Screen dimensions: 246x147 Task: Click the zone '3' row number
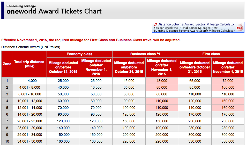pos(7,94)
